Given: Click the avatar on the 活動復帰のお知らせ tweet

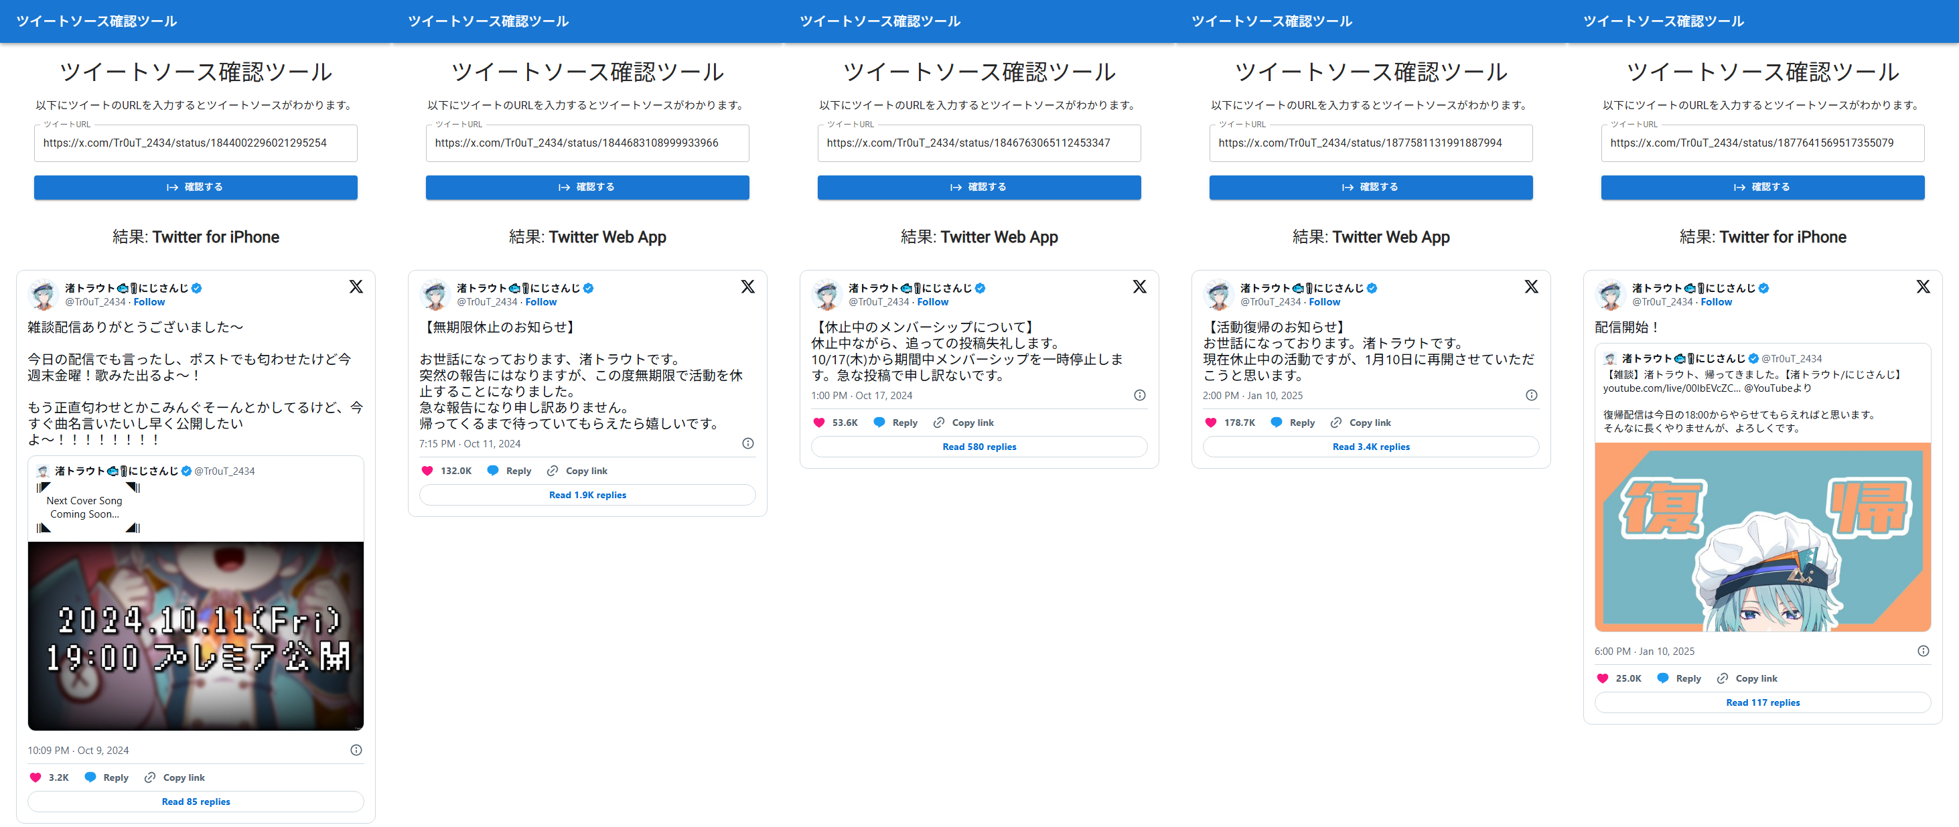Looking at the screenshot, I should [1218, 295].
